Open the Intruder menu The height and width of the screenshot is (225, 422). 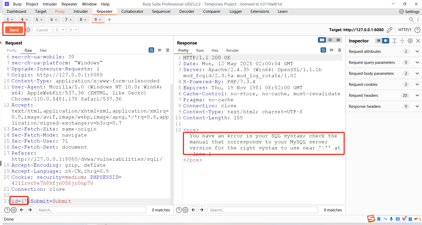click(50, 4)
